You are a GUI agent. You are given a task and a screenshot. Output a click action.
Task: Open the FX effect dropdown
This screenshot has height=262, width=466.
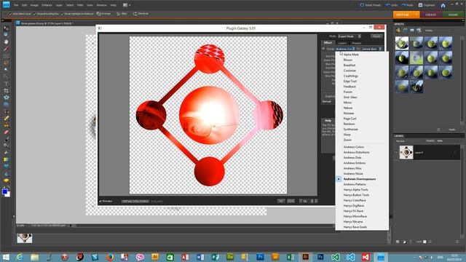[x=371, y=49]
